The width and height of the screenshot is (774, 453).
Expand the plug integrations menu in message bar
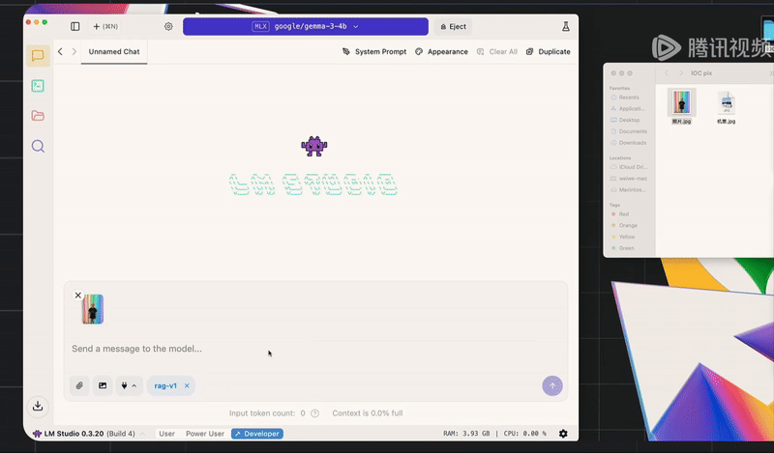click(x=129, y=385)
